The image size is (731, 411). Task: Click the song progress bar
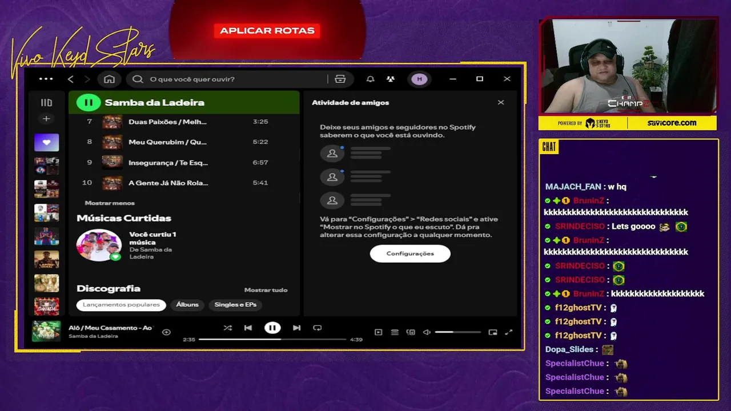point(272,340)
